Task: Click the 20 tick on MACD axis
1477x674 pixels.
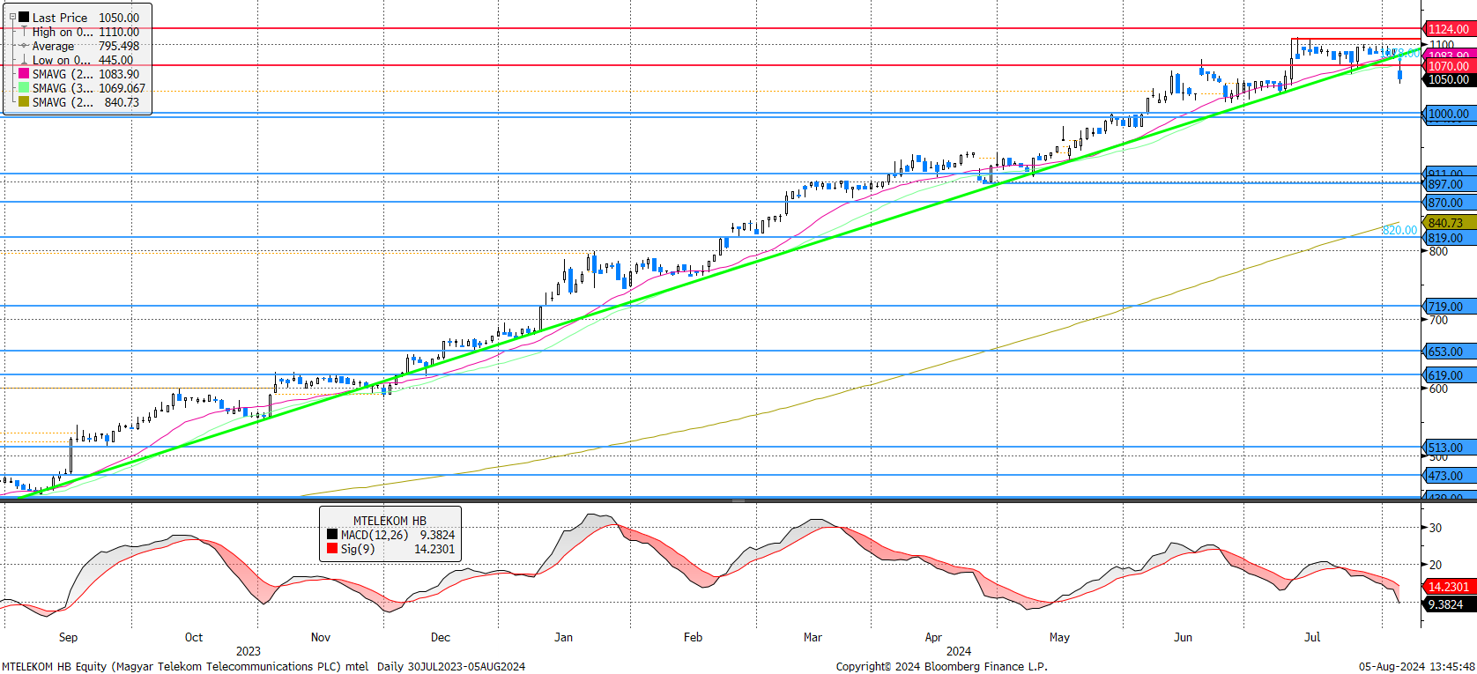Action: (1436, 565)
